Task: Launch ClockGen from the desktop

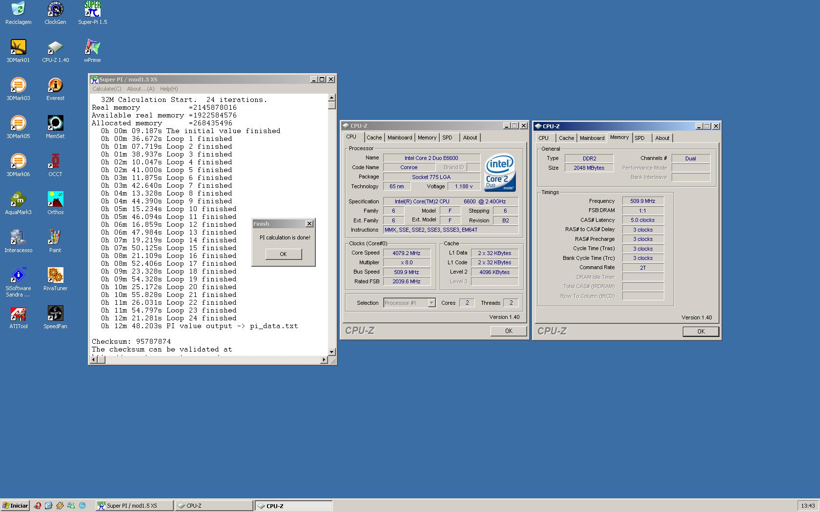Action: [x=55, y=13]
